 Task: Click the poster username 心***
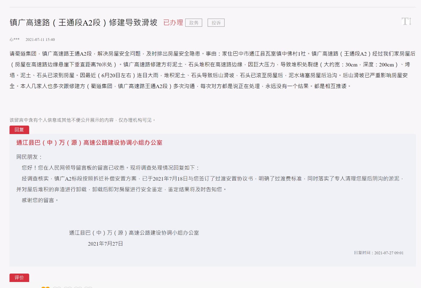click(x=14, y=39)
